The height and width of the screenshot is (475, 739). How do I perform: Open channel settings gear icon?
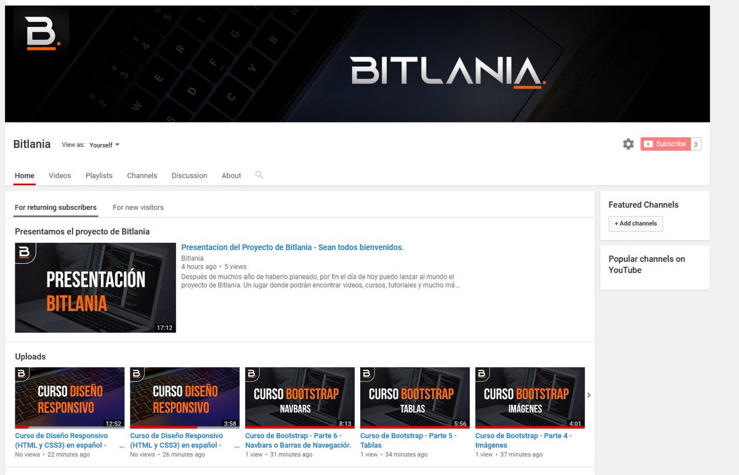tap(628, 144)
